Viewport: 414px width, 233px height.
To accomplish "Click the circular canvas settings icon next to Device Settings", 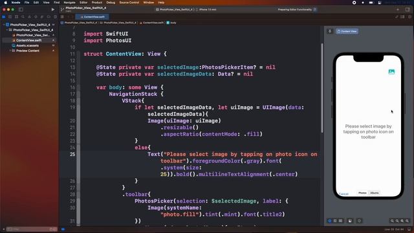I will 359,221.
